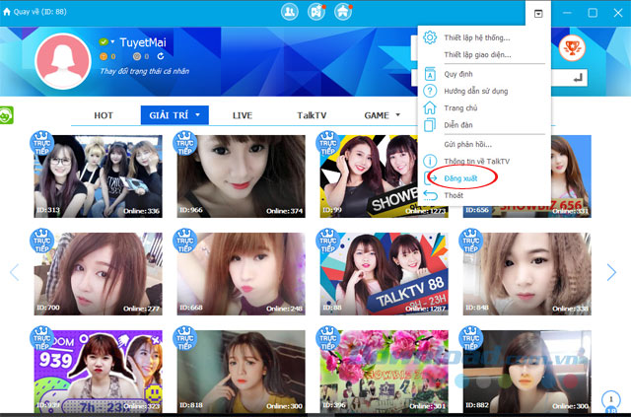Select the GIẢI TRÍ tab

175,115
